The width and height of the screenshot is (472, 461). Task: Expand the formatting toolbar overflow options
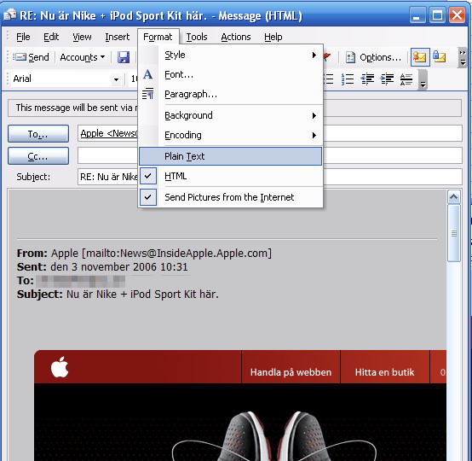click(x=423, y=79)
